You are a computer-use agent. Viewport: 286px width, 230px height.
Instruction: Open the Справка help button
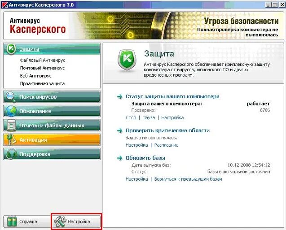[27, 221]
